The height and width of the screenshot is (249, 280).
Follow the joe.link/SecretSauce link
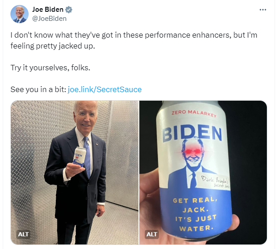coord(105,89)
